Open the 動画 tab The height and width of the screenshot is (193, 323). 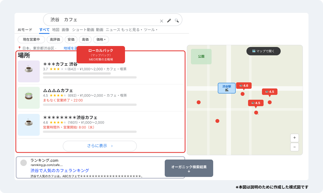coord(99,30)
